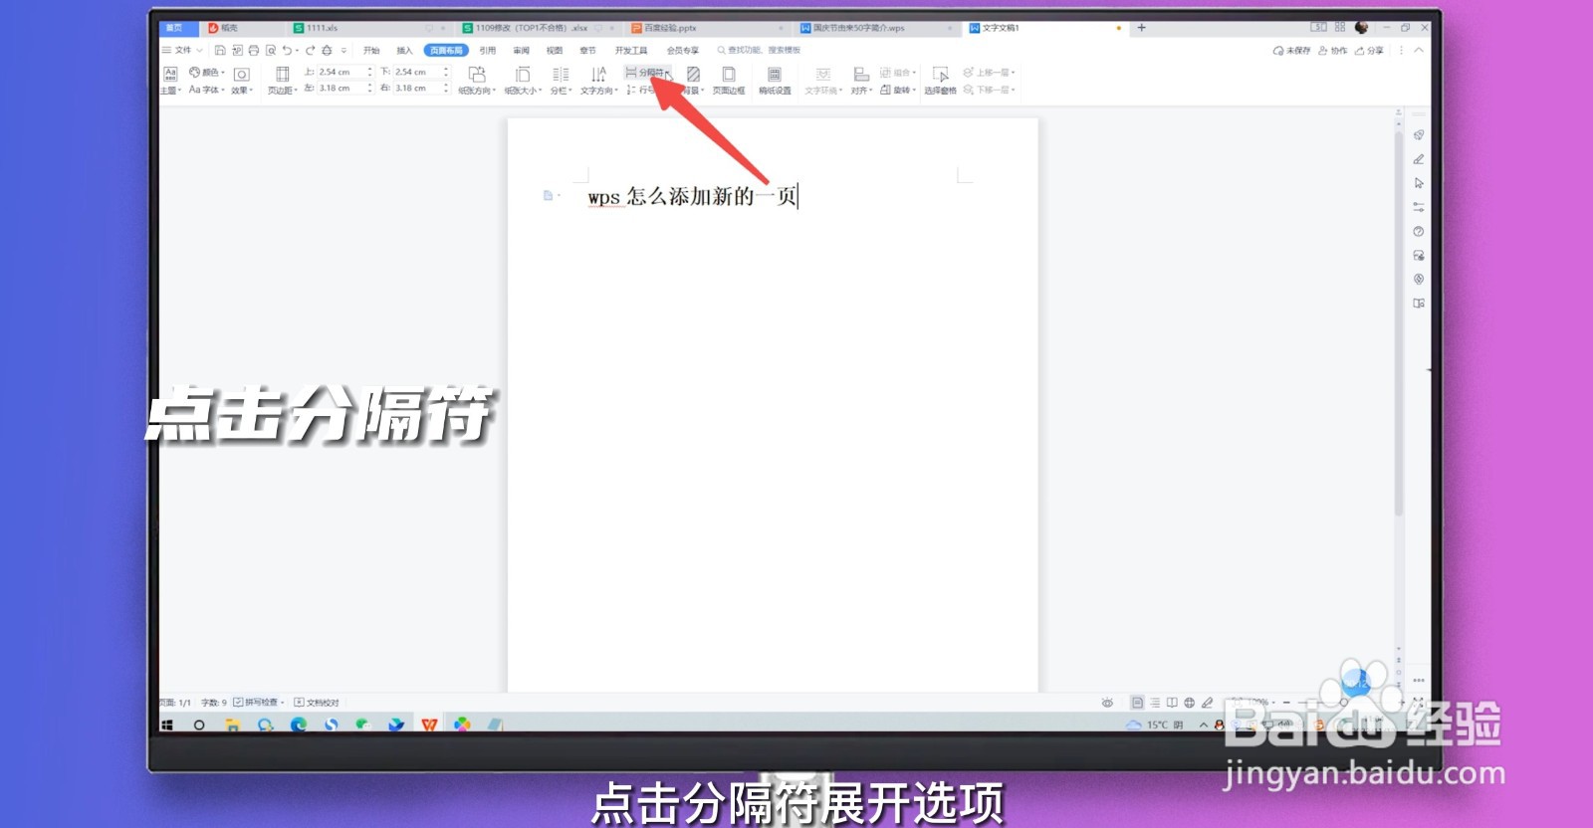Image resolution: width=1593 pixels, height=828 pixels.
Task: Open the 插入 Insert ribbon tab
Action: (404, 50)
